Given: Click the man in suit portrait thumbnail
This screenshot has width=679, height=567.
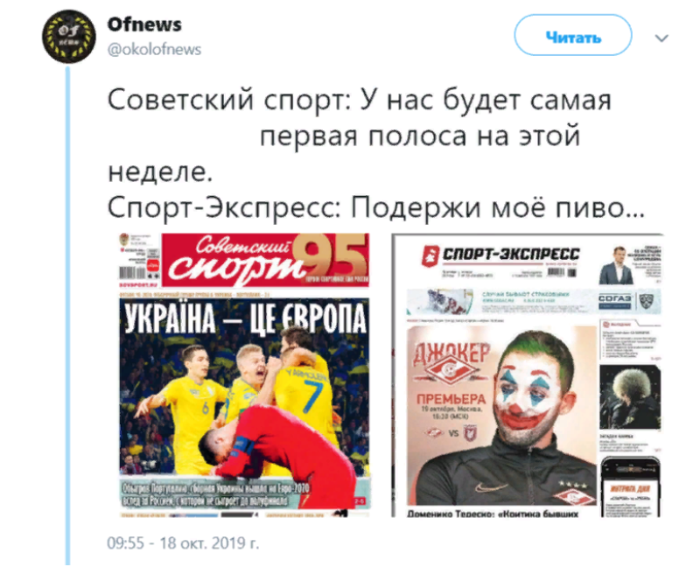Looking at the screenshot, I should coord(616,265).
